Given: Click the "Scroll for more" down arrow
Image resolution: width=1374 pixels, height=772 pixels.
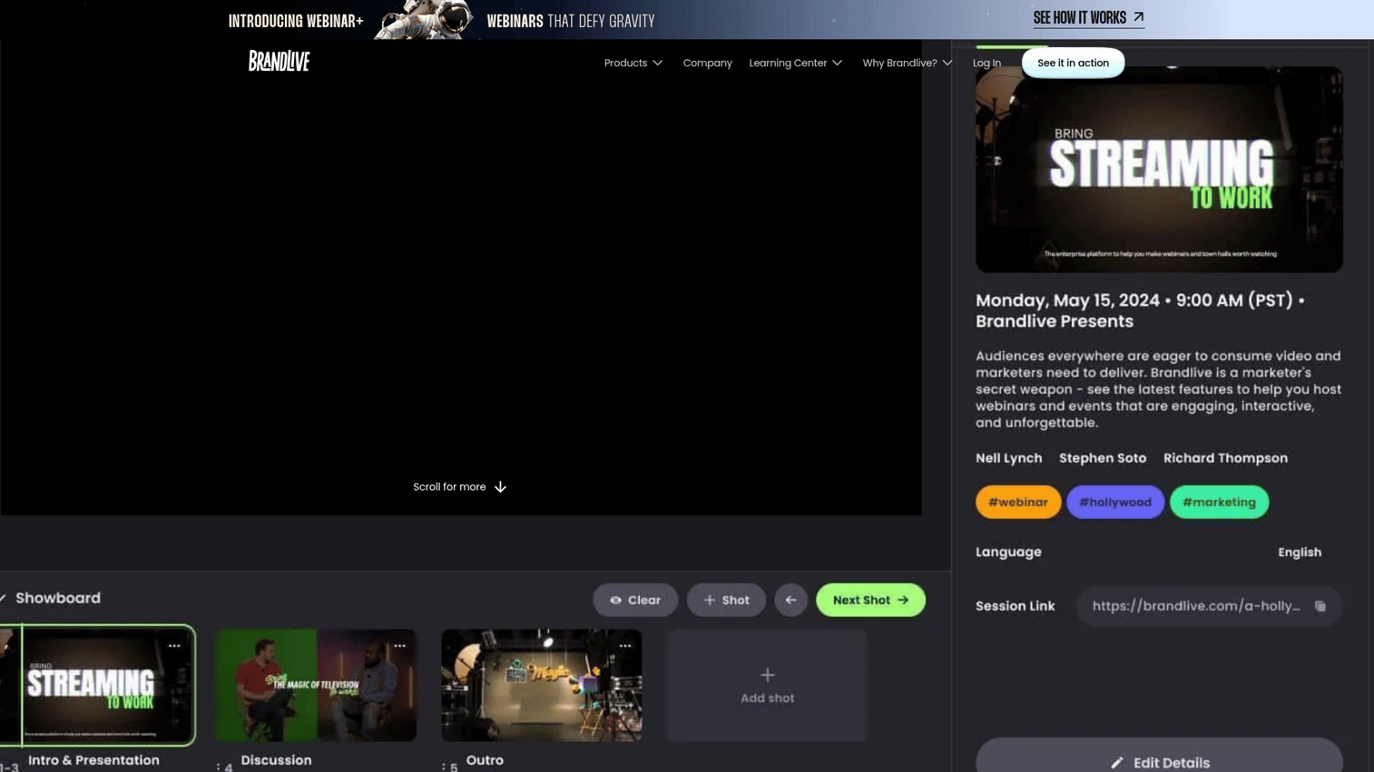Looking at the screenshot, I should [500, 487].
